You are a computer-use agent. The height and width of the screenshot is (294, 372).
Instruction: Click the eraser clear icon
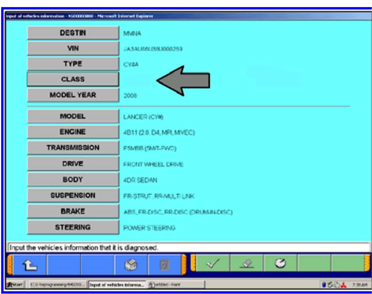pos(247,264)
